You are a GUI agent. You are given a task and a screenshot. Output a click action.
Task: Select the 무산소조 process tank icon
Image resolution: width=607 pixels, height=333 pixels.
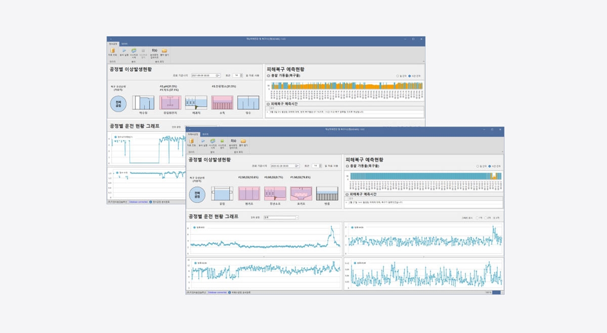tap(275, 193)
